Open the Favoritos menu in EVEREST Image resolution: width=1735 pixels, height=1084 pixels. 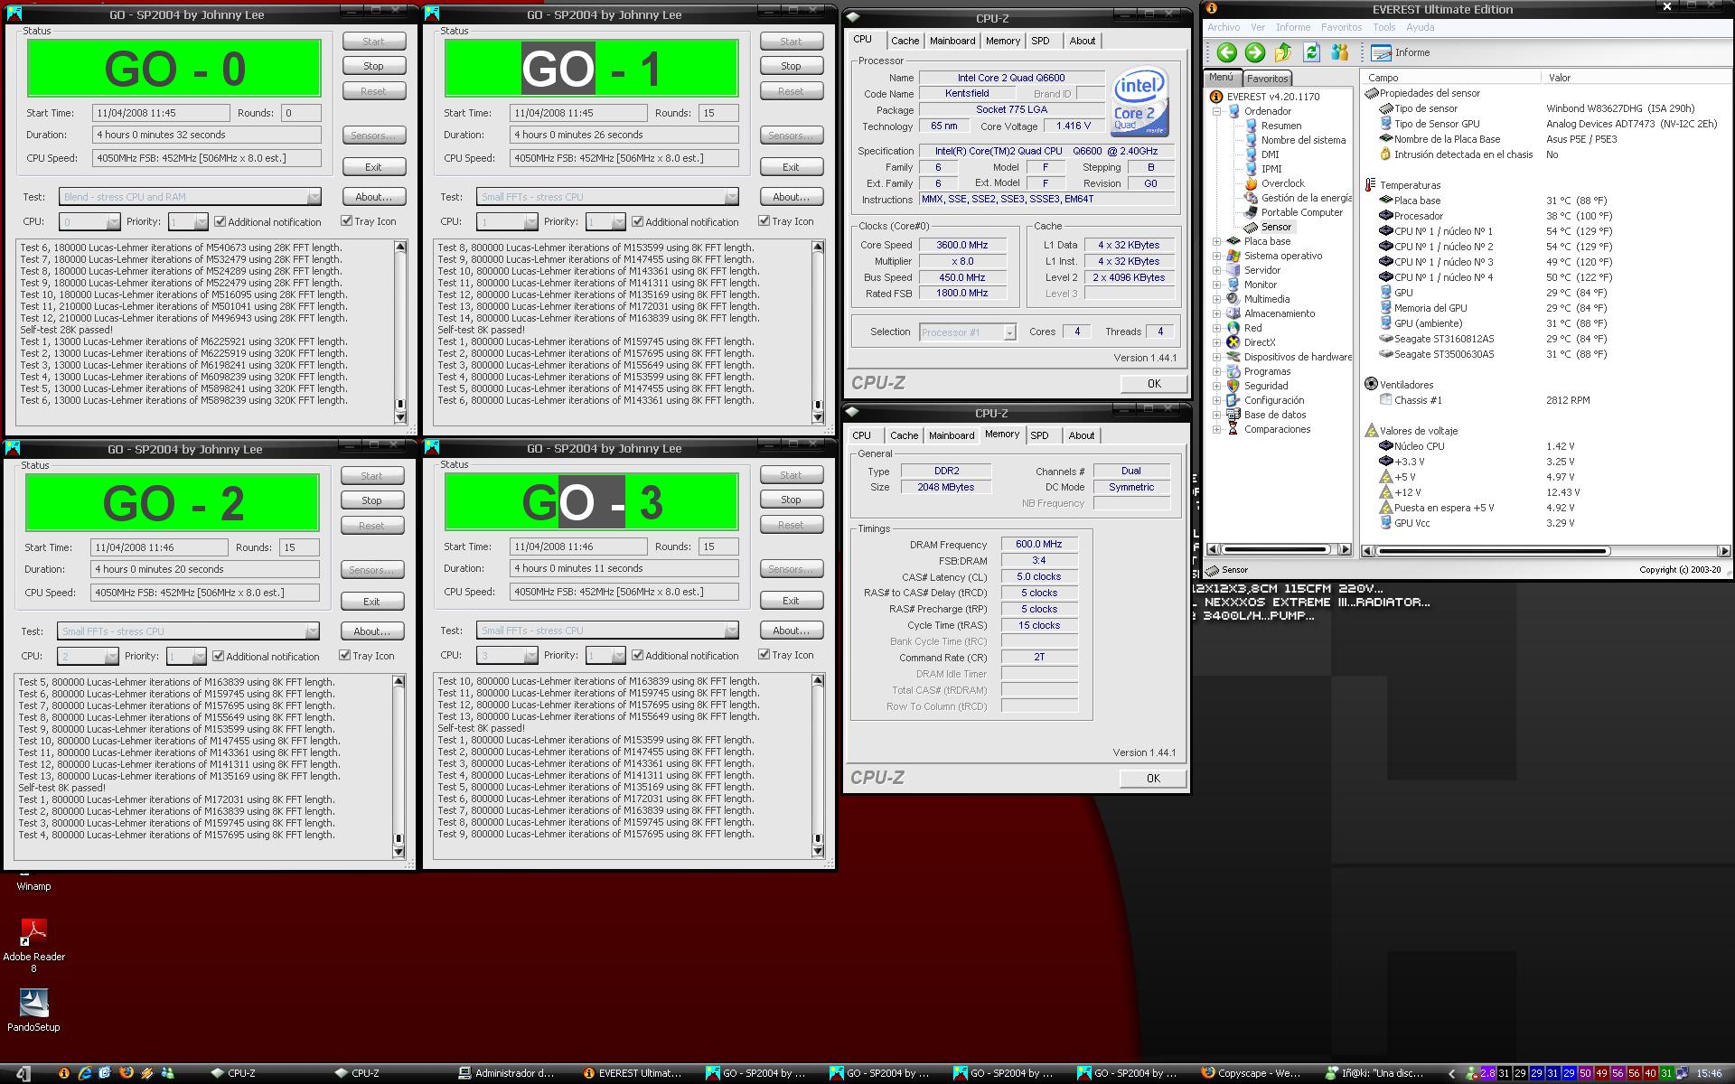point(1341,27)
